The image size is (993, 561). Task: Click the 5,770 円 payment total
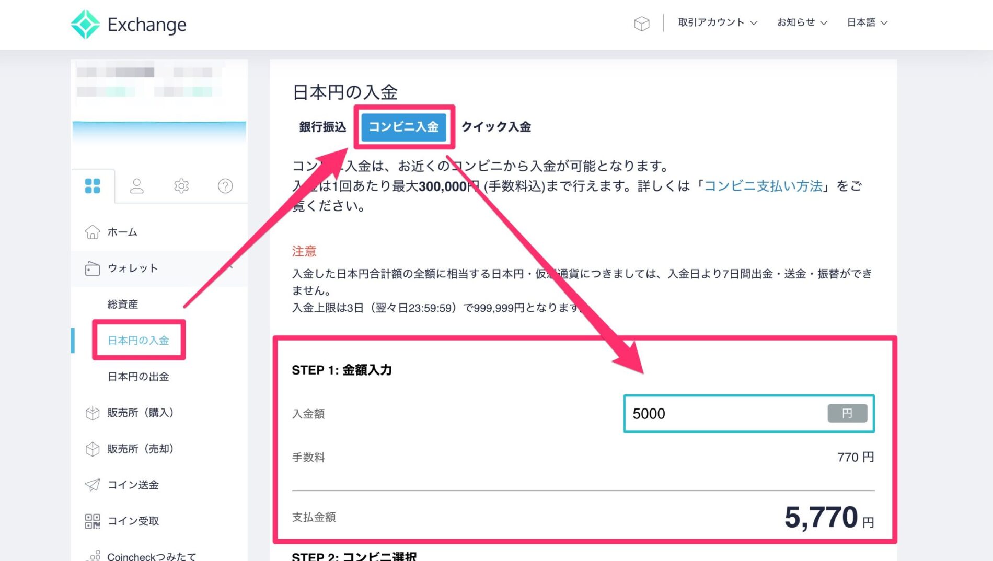coord(829,517)
